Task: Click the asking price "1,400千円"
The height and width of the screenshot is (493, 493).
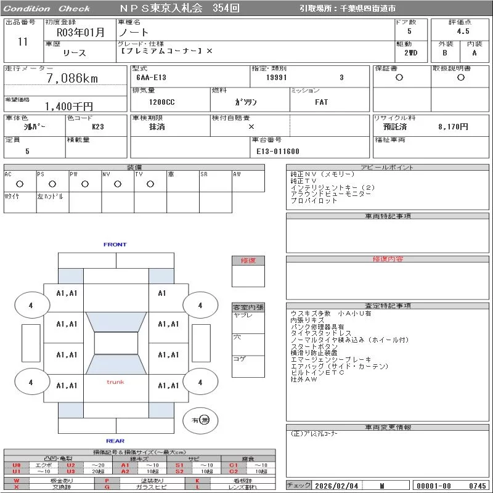Action: tap(69, 106)
